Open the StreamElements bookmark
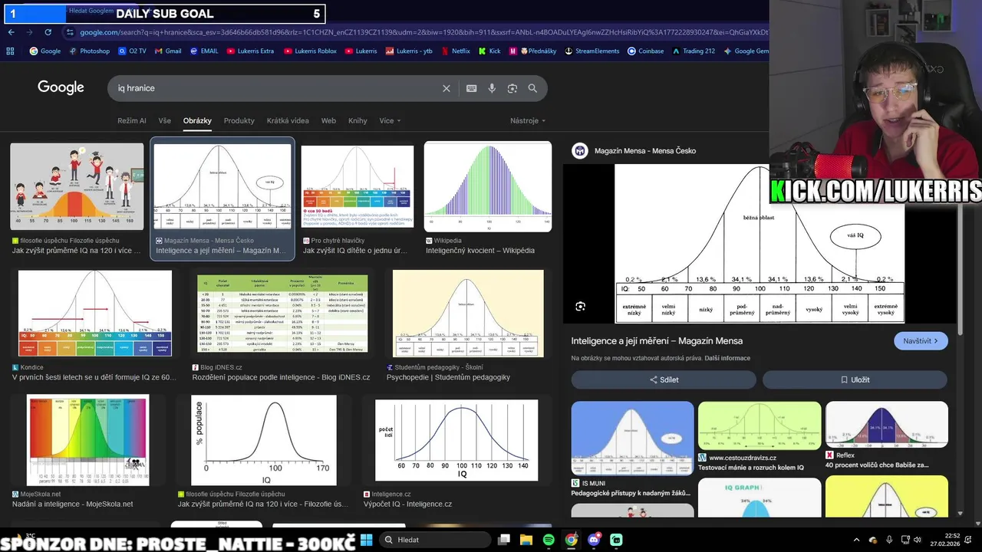The image size is (982, 552). [x=592, y=51]
